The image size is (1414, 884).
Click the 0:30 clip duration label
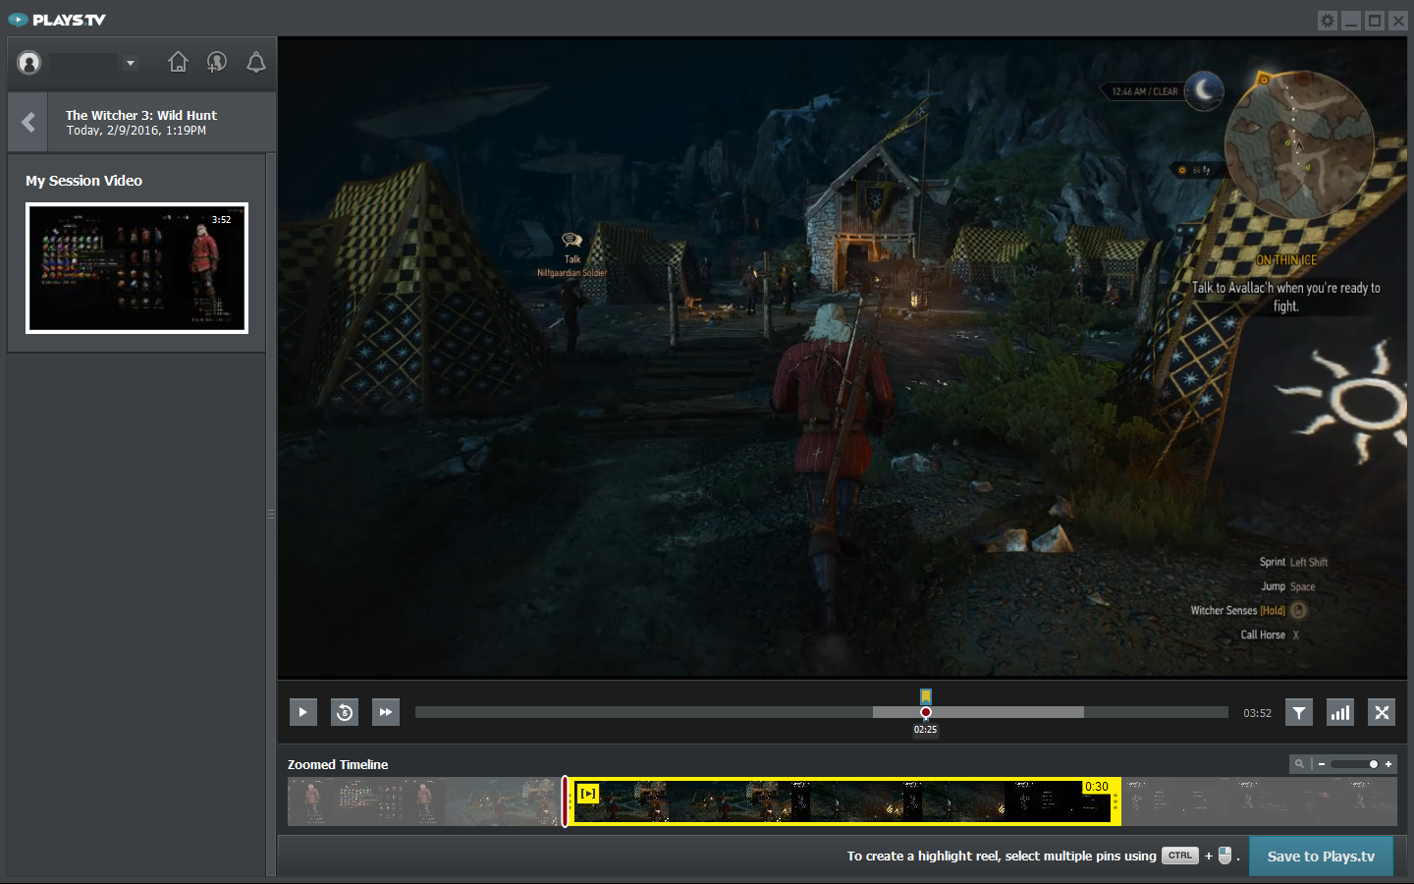click(1096, 787)
